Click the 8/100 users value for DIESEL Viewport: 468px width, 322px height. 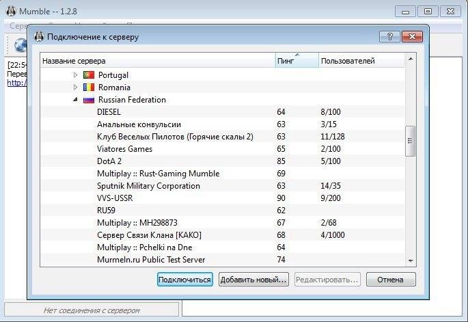coord(331,111)
